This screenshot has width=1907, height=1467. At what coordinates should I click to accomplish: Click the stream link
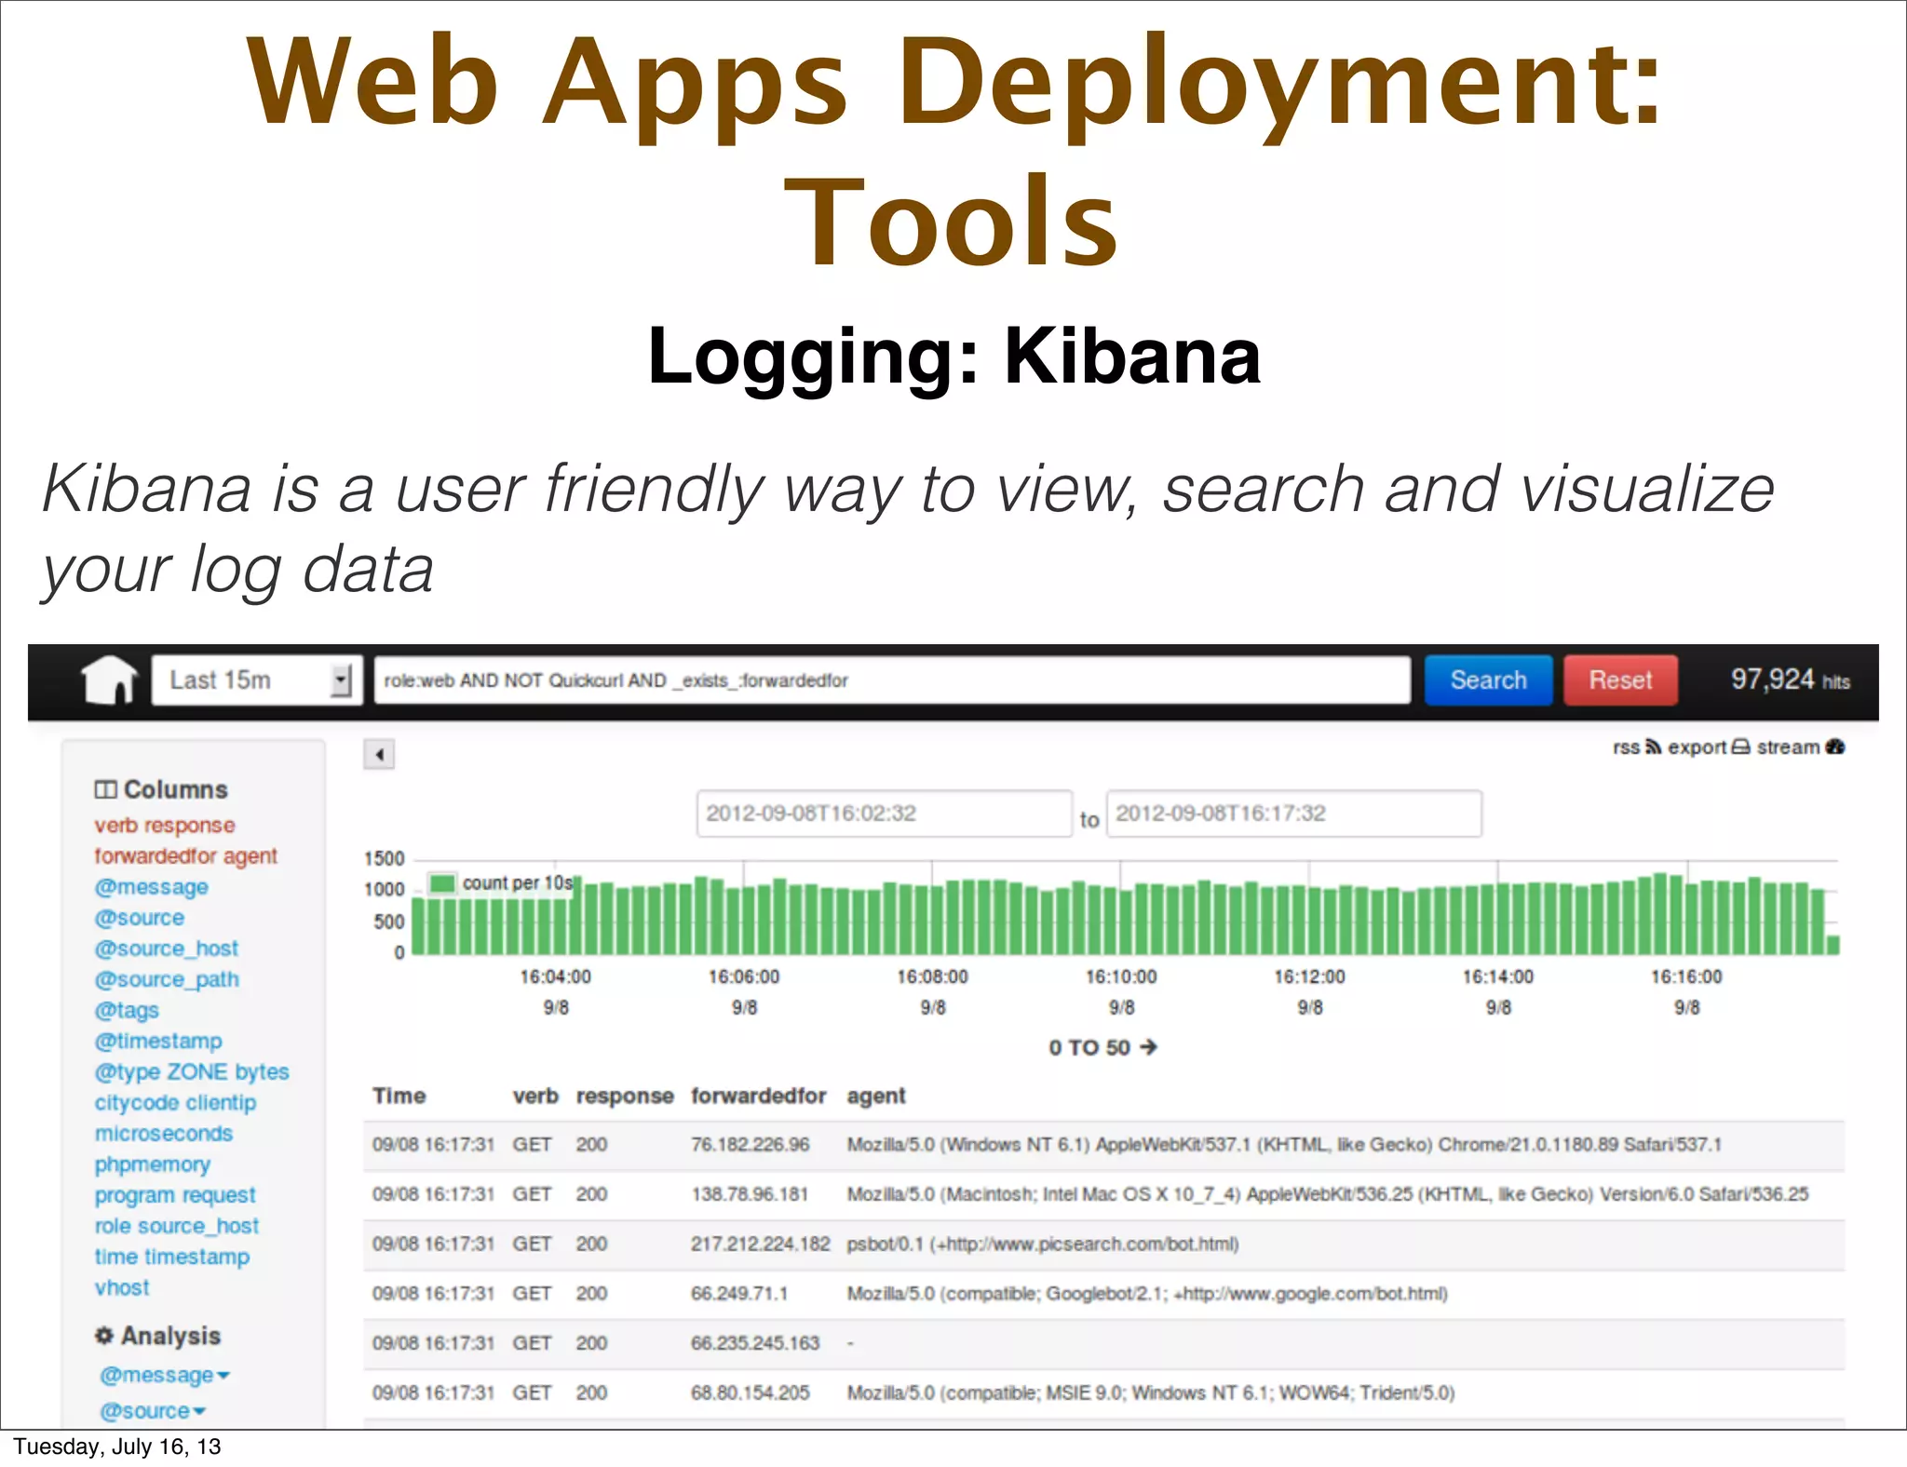pyautogui.click(x=1801, y=747)
